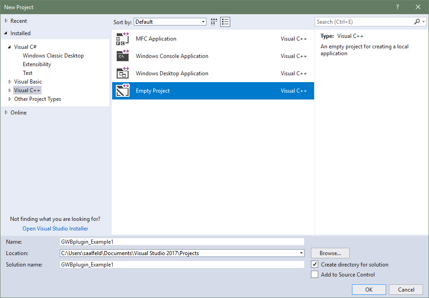This screenshot has height=298, width=429.
Task: Toggle Create directory for solution checkbox
Action: [x=315, y=264]
